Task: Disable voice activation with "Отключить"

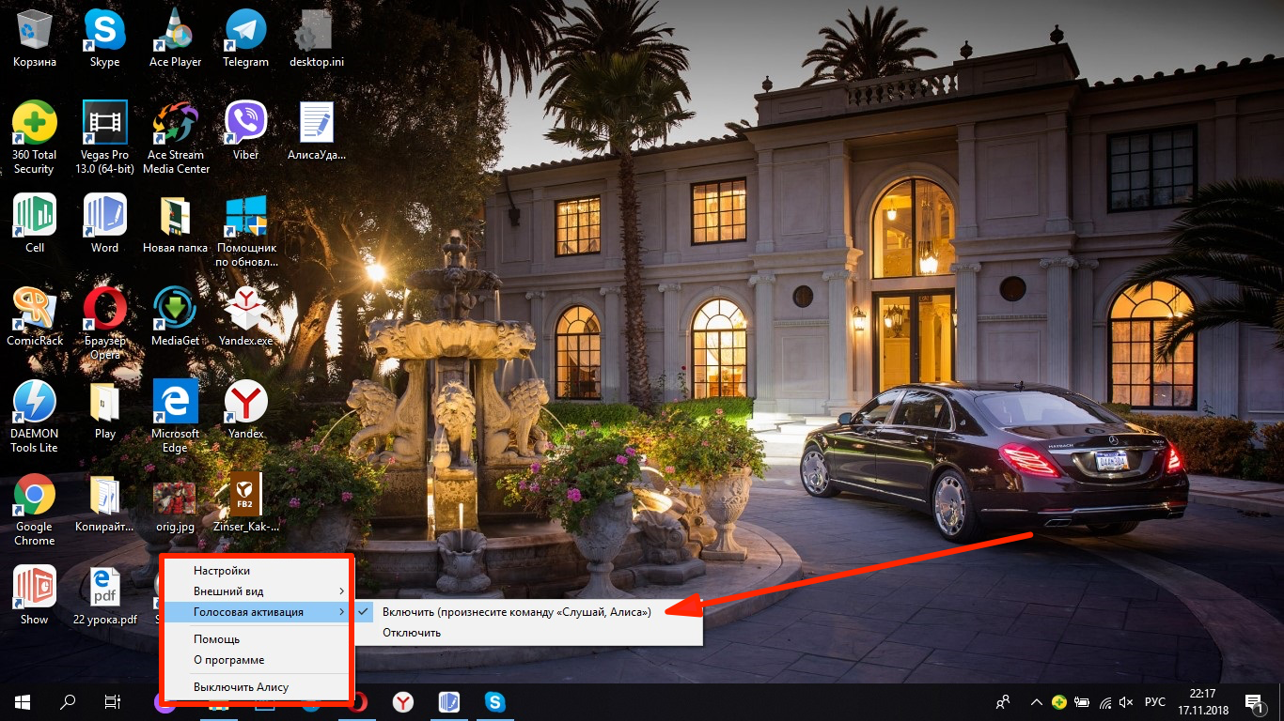Action: [412, 633]
